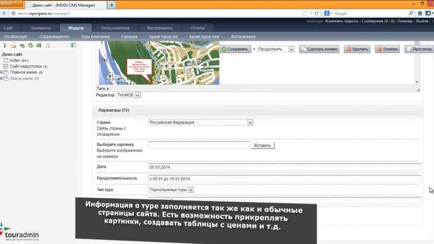Open a new browser tab with plus button
The width and height of the screenshot is (434, 244).
[x=111, y=5]
